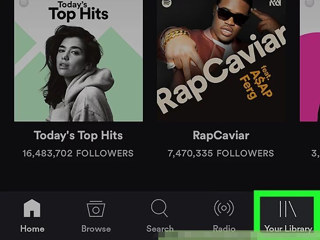Select the RapCaviar playlist title

pos(221,135)
